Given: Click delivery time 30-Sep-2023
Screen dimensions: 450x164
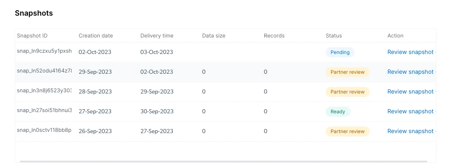Looking at the screenshot, I should (157, 111).
